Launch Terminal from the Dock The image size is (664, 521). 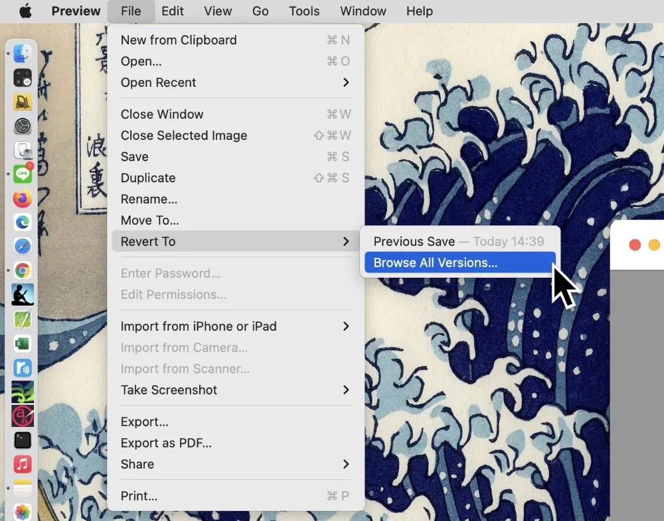click(22, 440)
